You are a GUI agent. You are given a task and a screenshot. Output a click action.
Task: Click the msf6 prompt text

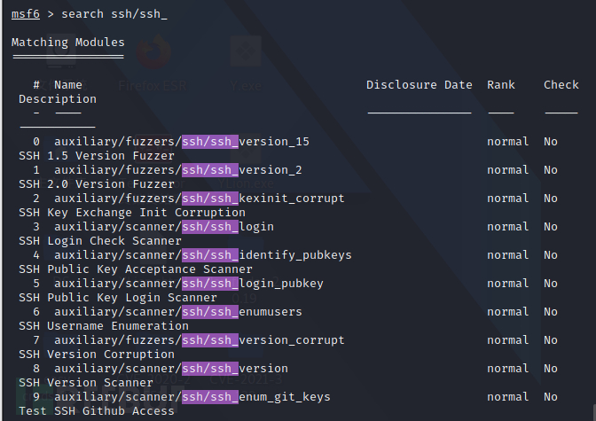(26, 14)
